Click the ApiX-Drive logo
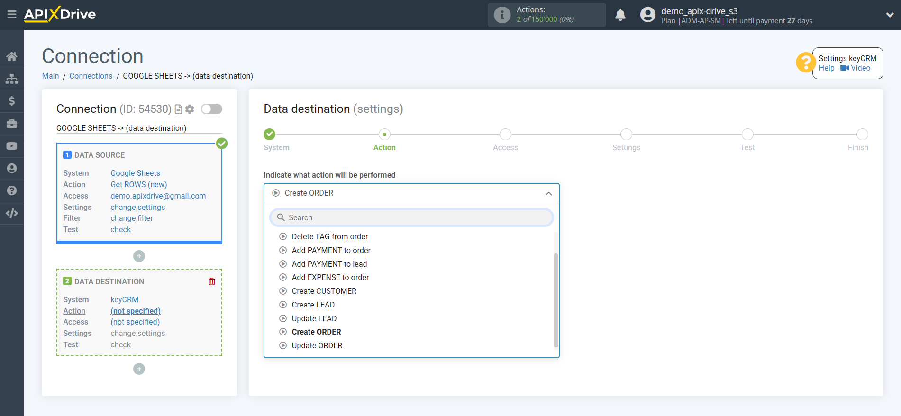 coord(60,14)
